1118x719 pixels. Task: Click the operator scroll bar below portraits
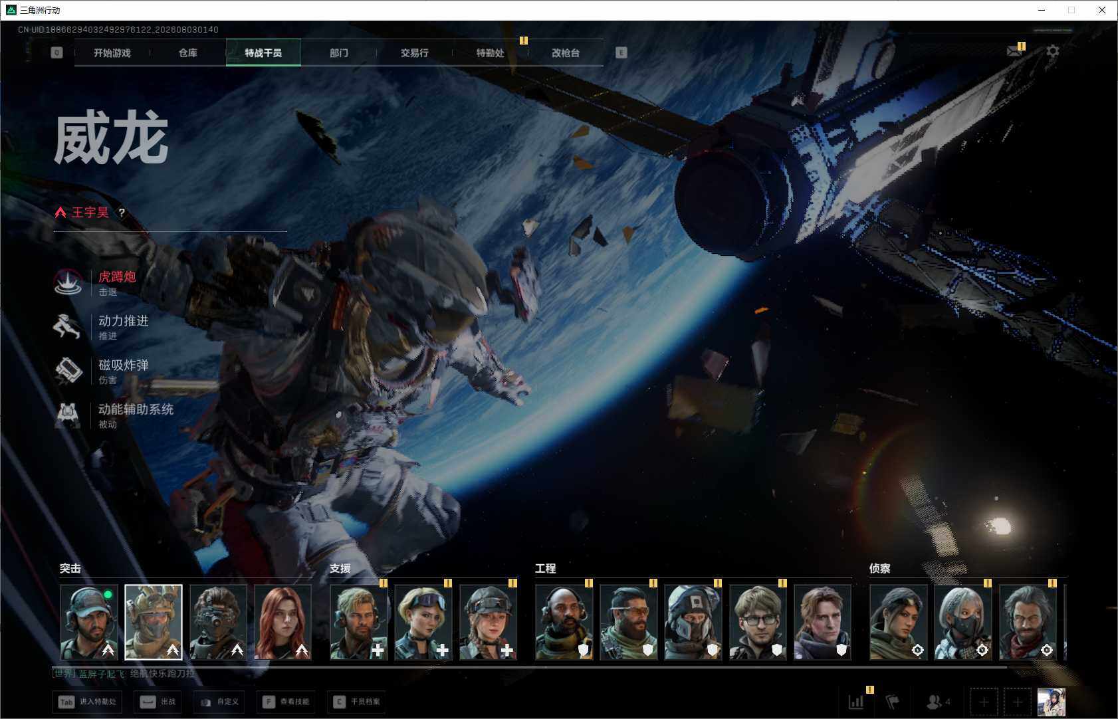coord(529,666)
